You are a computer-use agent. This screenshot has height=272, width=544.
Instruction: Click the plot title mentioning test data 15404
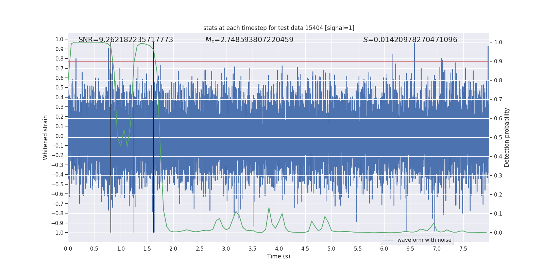(279, 28)
